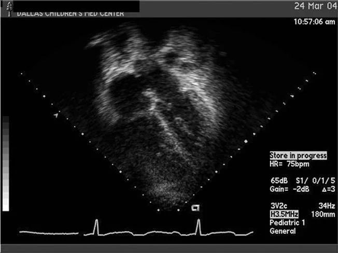Click the "Δ=3" value
The image size is (338, 253).
click(x=329, y=189)
